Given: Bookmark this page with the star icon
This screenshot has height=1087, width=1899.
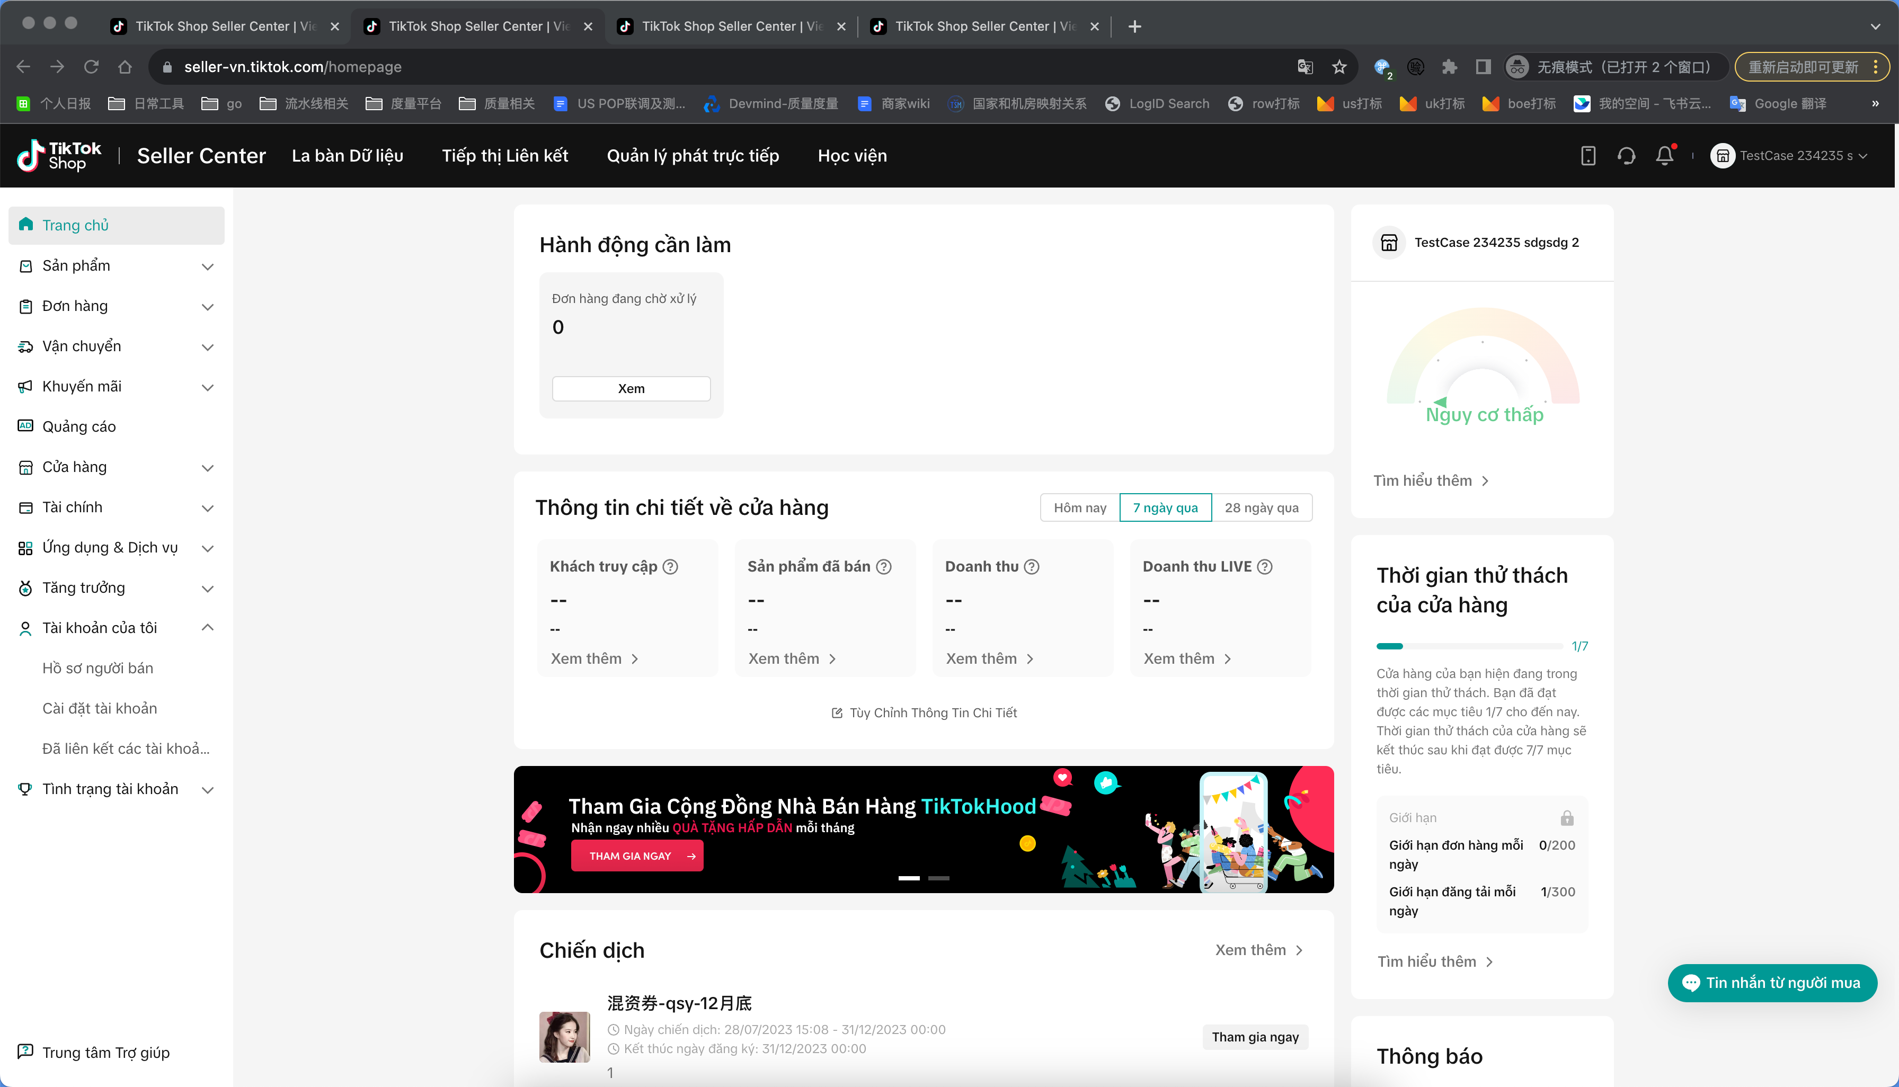Looking at the screenshot, I should (1339, 67).
